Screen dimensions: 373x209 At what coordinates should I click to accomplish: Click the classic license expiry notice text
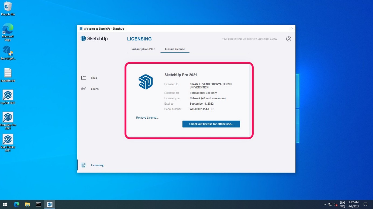[x=250, y=39]
